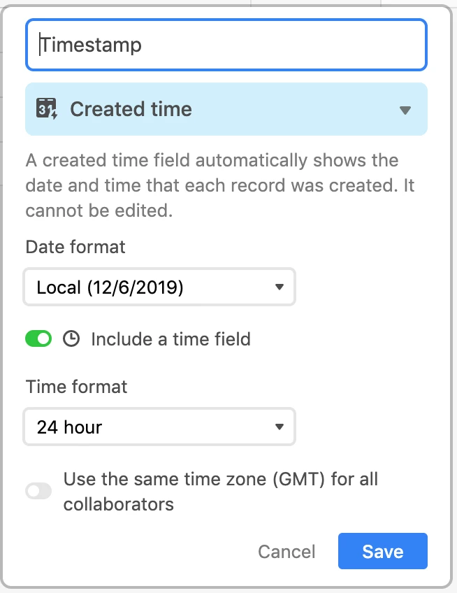Click the created time field description text

pos(220,185)
